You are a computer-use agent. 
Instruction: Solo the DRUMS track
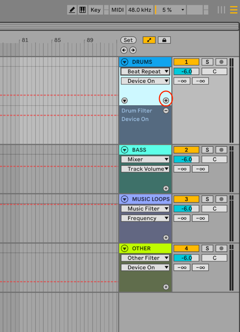click(207, 62)
